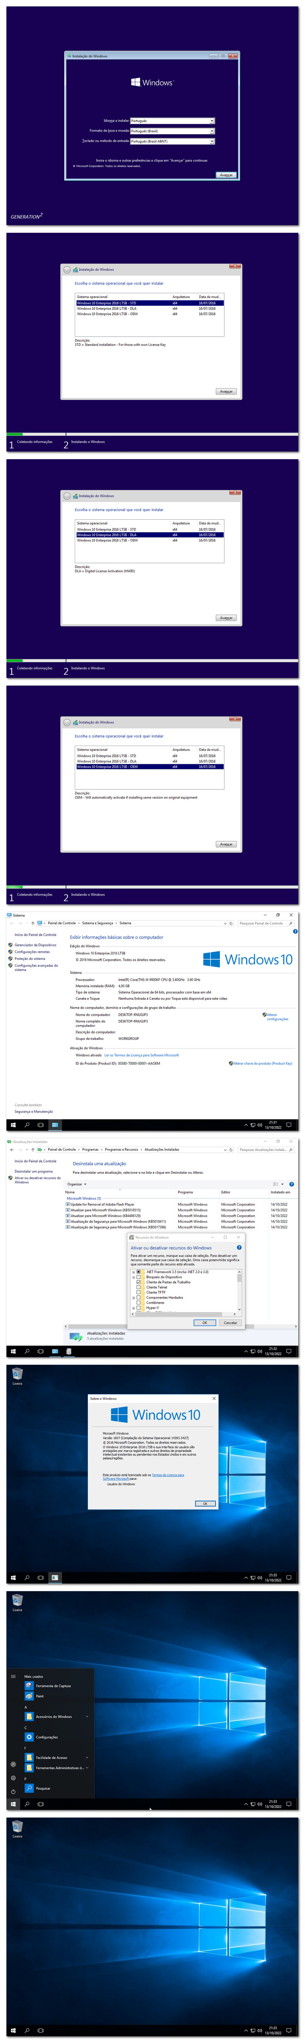The height and width of the screenshot is (2043, 305).
Task: Click help icon in Recursos do Windows dialog
Action: tap(239, 1248)
